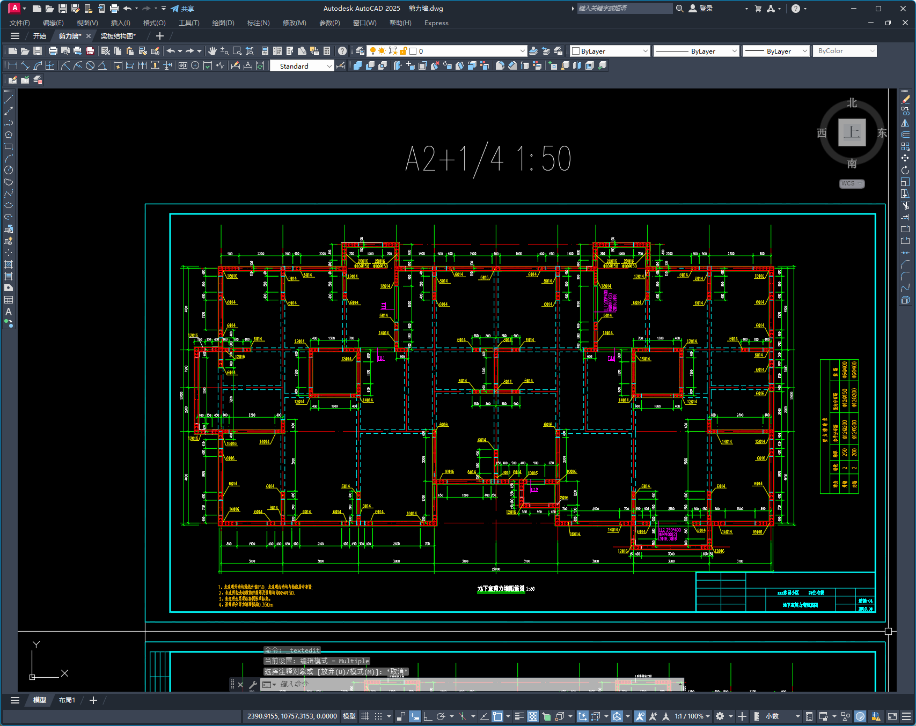The image size is (916, 726).
Task: Toggle grid display in status bar
Action: coord(365,716)
